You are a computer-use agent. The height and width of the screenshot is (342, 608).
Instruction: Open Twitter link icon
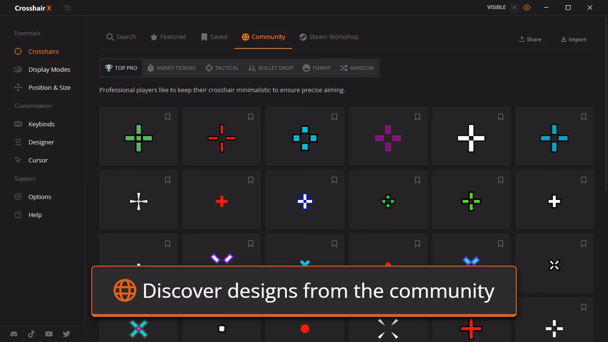click(x=66, y=334)
